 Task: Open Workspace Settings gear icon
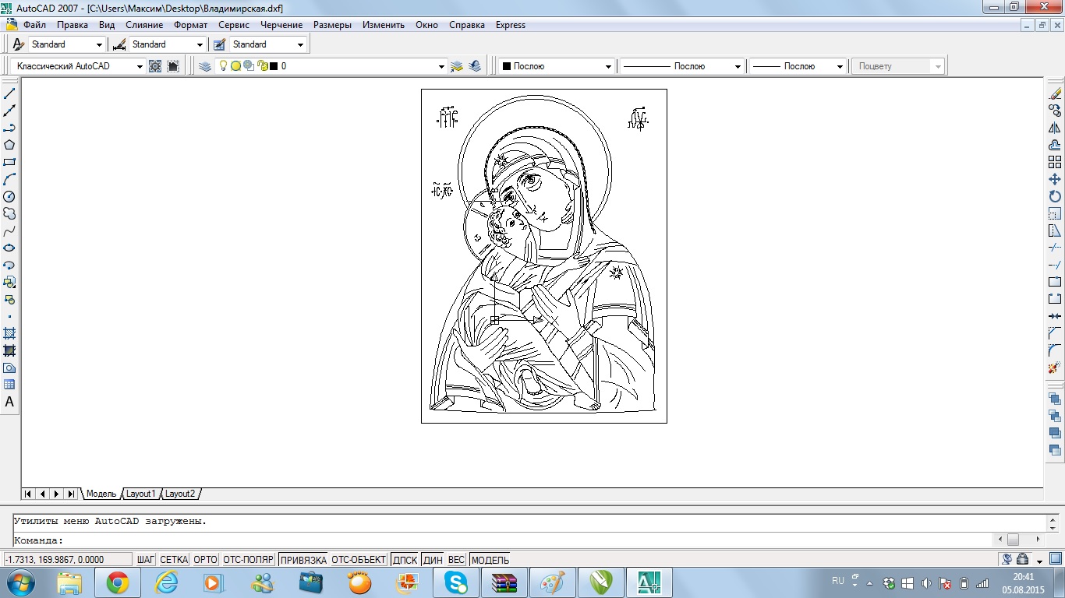coord(155,66)
